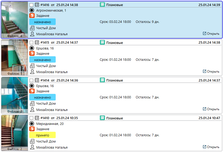
Task: Click the green Плановые category icon in #1416
Action: coord(102,5)
